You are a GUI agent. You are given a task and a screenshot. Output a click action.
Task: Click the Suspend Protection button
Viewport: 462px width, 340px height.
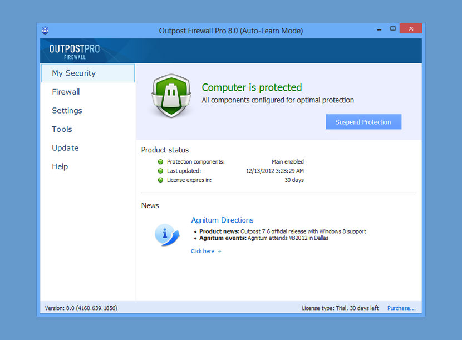pyautogui.click(x=363, y=122)
